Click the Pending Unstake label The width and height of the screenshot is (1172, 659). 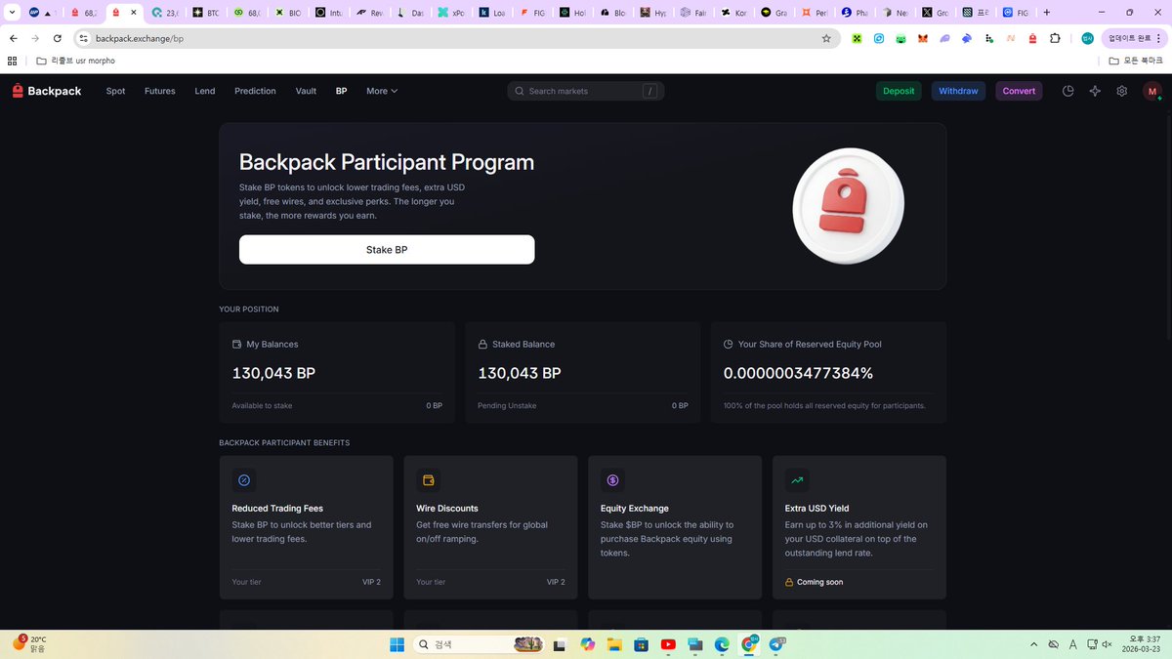(507, 405)
